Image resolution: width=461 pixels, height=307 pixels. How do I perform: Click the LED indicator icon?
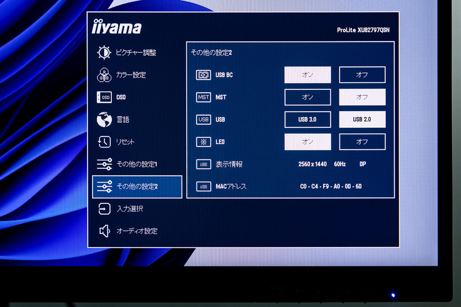point(203,142)
